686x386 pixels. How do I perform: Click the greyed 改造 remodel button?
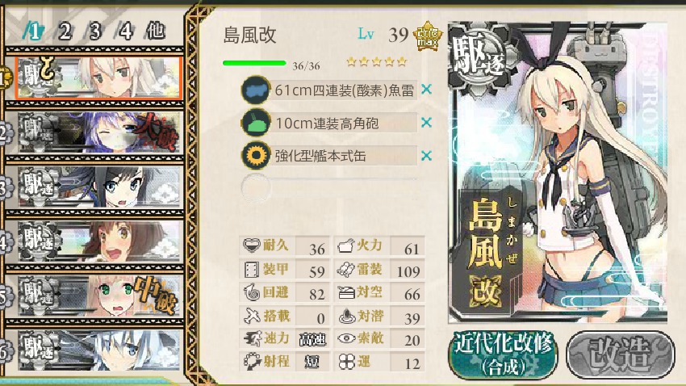click(x=621, y=354)
